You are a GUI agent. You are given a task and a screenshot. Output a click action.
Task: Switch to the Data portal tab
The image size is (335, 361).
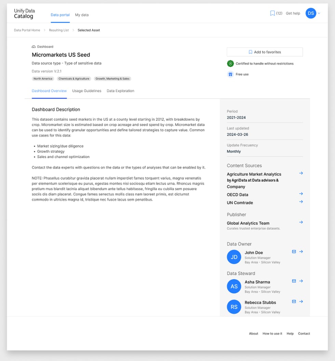click(60, 15)
